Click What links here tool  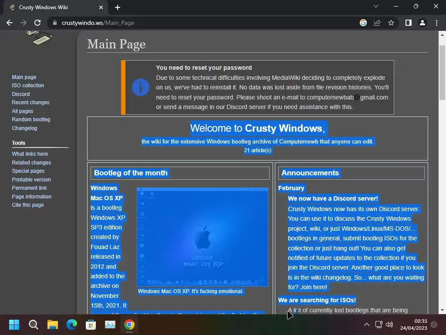coord(30,154)
